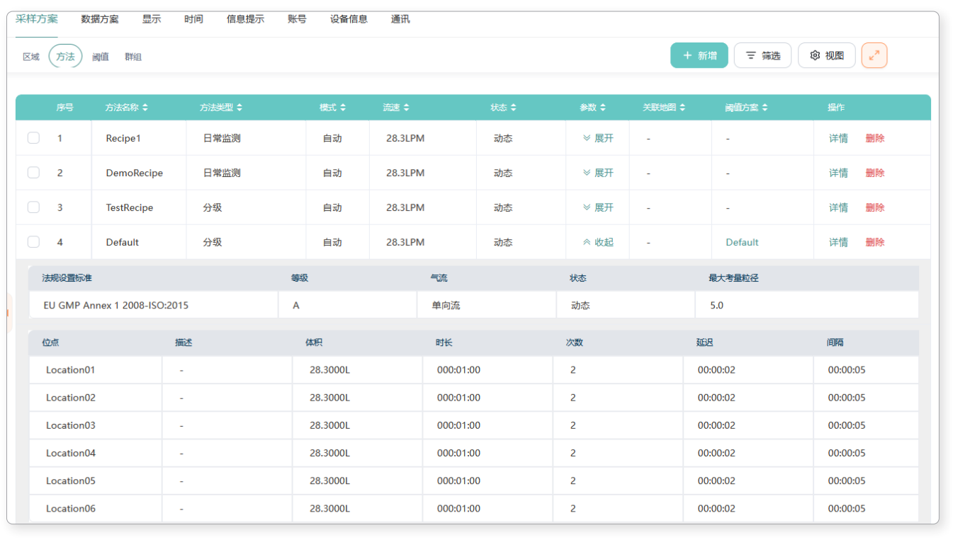This screenshot has width=953, height=542.
Task: Select the 方法 sub-tab
Action: pos(66,57)
